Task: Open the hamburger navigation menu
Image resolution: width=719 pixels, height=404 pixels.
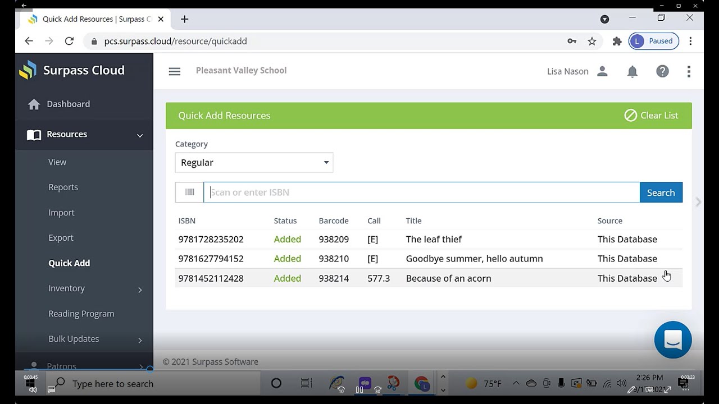Action: coord(175,71)
